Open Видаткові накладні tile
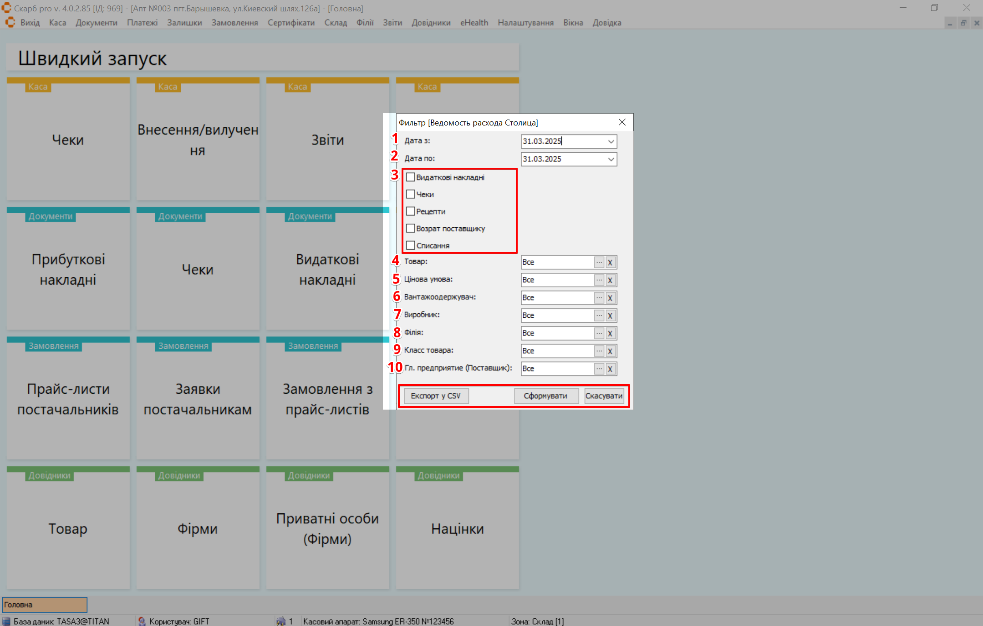 (x=328, y=269)
